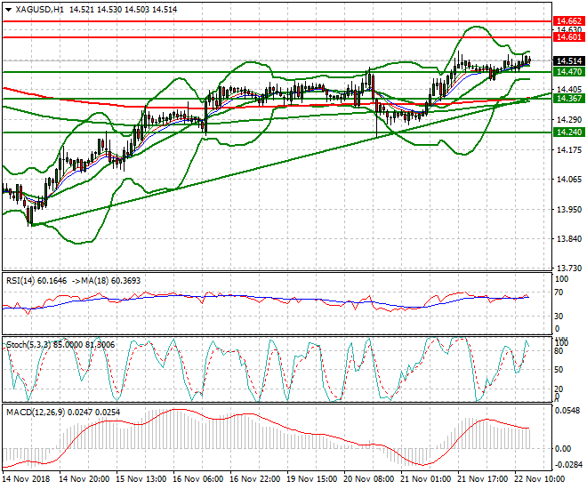The image size is (587, 489).
Task: Click the MA(18) 60.3693 readout
Action: pos(110,281)
